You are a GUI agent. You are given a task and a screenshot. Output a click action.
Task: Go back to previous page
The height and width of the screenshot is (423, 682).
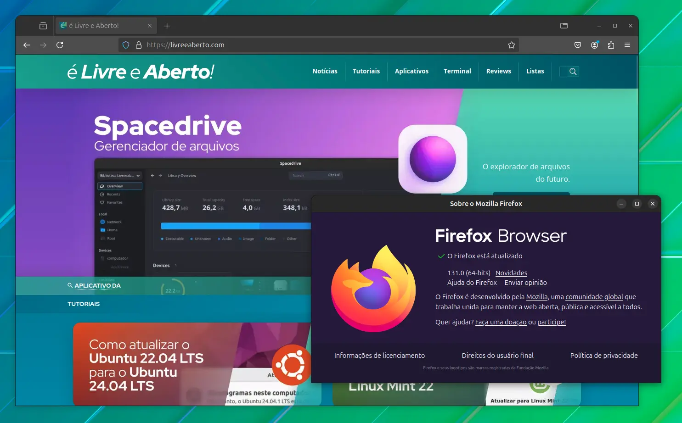tap(27, 45)
